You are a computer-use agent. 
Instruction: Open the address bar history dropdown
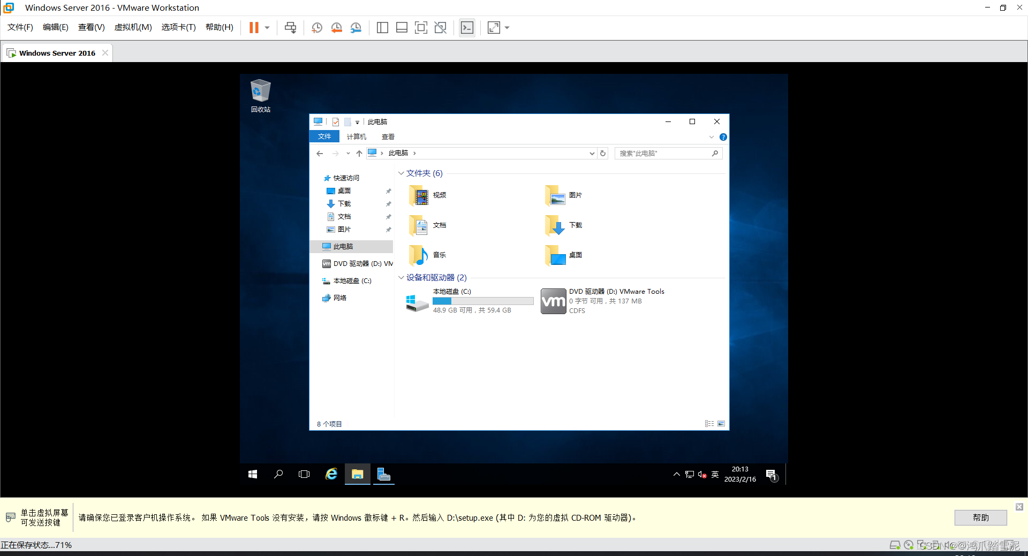pos(592,154)
